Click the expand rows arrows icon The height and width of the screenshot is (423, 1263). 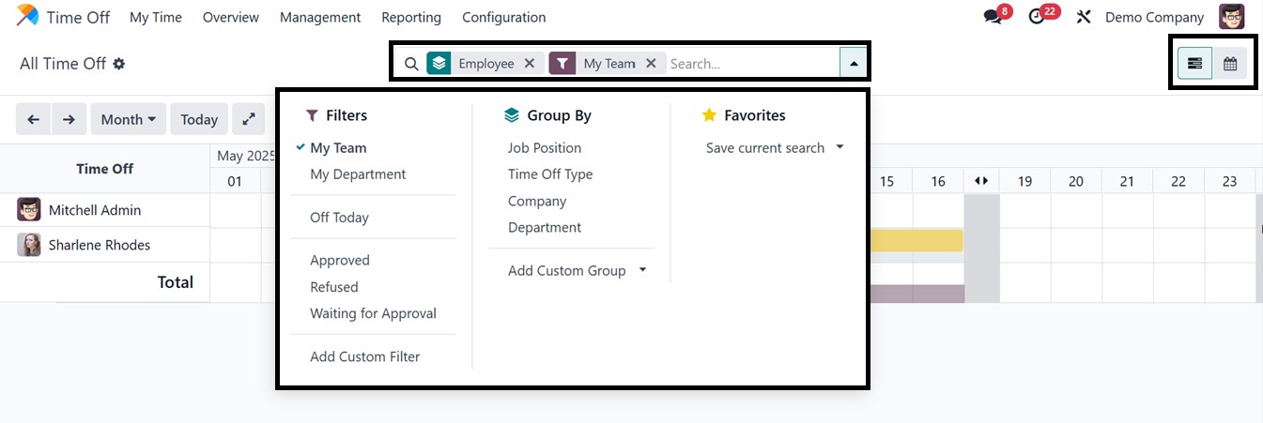click(x=248, y=119)
